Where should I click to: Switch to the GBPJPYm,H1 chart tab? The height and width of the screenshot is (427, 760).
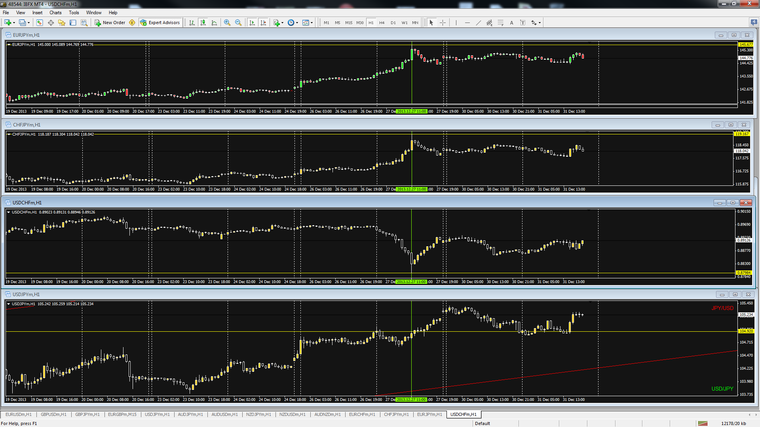pyautogui.click(x=87, y=414)
